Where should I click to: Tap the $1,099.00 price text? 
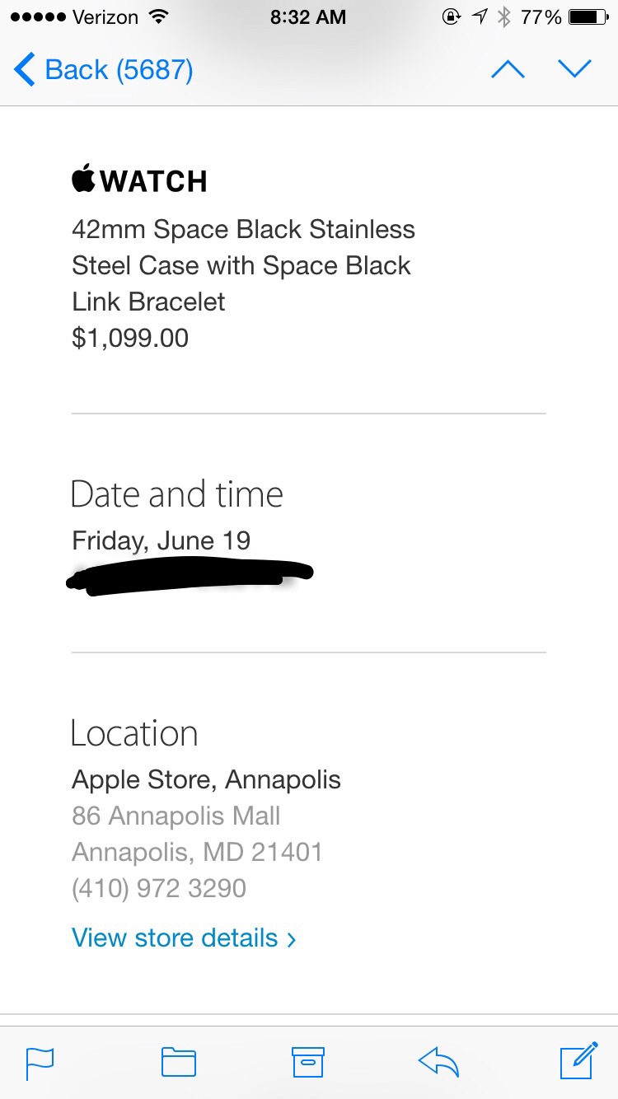coord(130,338)
